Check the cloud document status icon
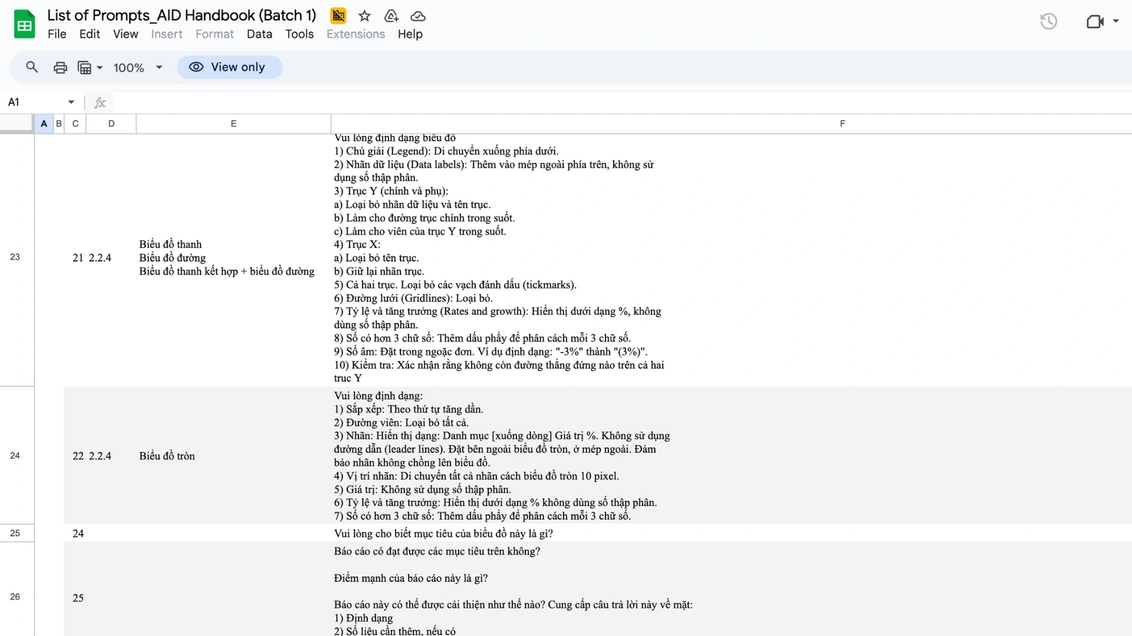 417,16
